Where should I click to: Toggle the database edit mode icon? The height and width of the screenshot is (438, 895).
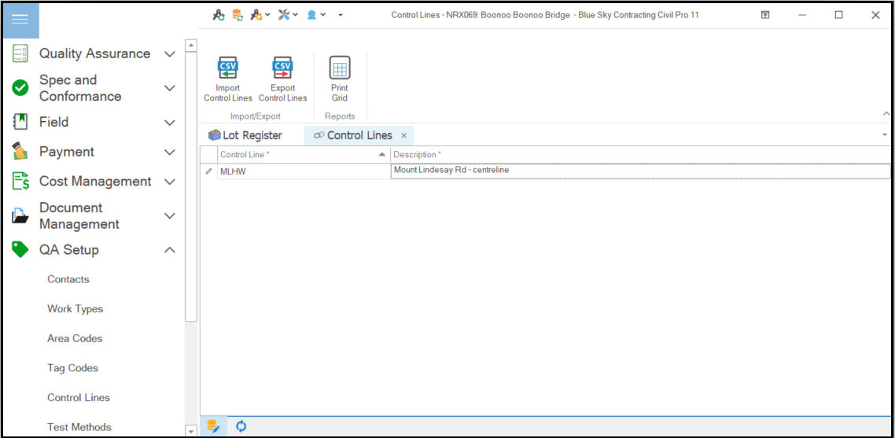[x=213, y=426]
